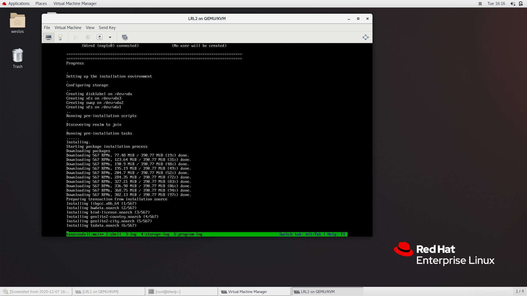Click the screenshot capture icon
The image size is (527, 296).
coord(125,37)
